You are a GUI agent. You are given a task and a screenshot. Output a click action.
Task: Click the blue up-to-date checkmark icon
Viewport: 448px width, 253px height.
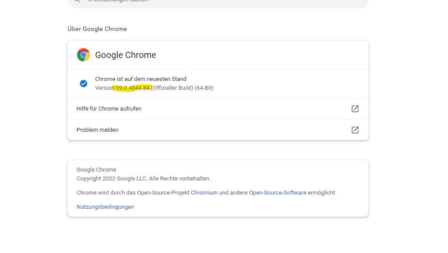click(84, 84)
